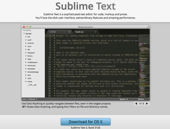Click line number 1 in the gutter
170x129 pixels.
[x=50, y=36]
